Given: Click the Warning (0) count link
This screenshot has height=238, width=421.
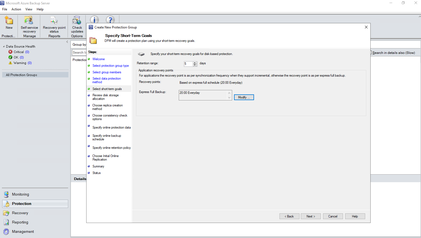Looking at the screenshot, I should tap(30, 63).
